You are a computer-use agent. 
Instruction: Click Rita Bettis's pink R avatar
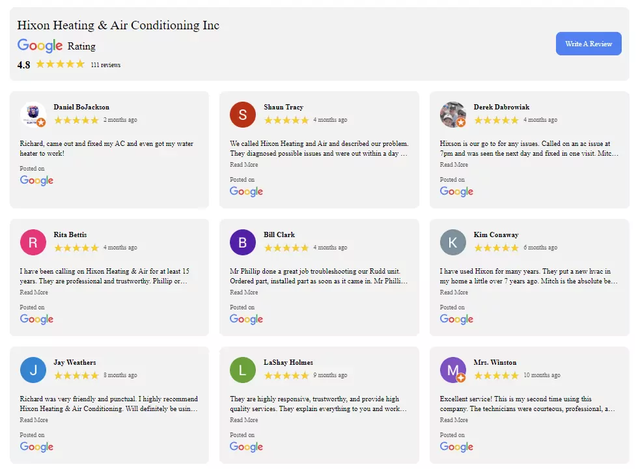click(33, 242)
